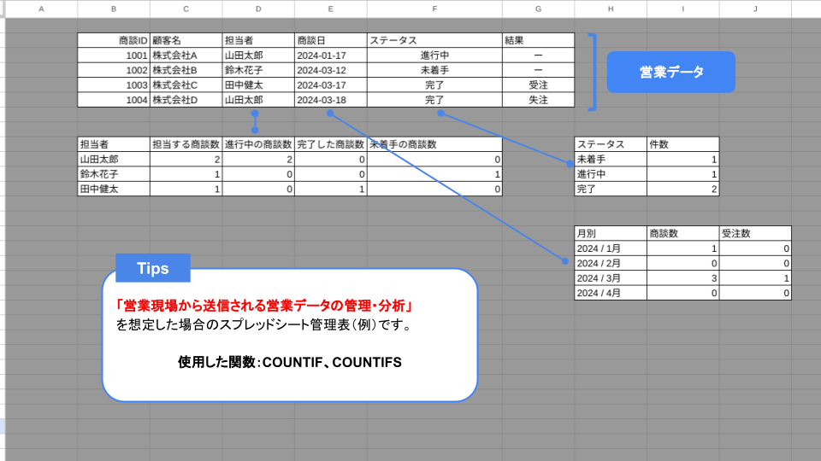Select column B header
Screen dimensions: 821x461
tap(113, 9)
